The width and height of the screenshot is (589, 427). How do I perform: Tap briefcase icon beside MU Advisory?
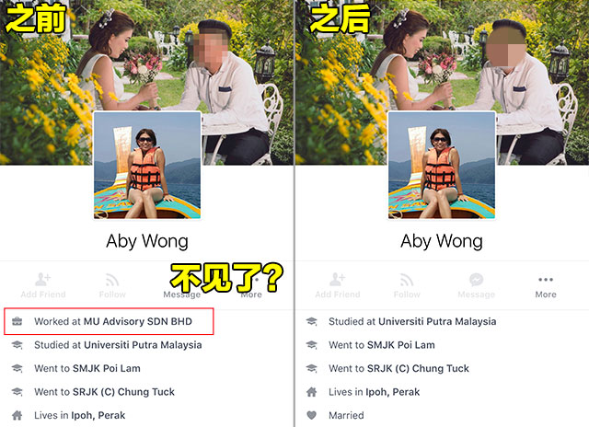(17, 321)
